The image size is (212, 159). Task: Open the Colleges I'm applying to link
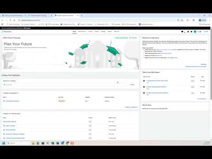point(131,107)
